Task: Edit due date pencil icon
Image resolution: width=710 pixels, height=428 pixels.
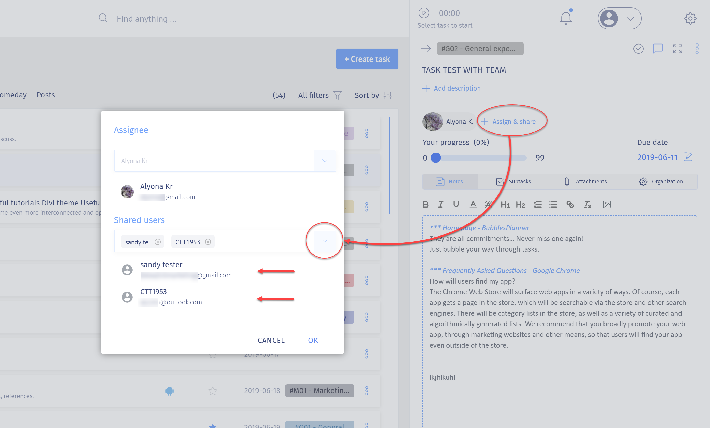Action: [x=688, y=157]
